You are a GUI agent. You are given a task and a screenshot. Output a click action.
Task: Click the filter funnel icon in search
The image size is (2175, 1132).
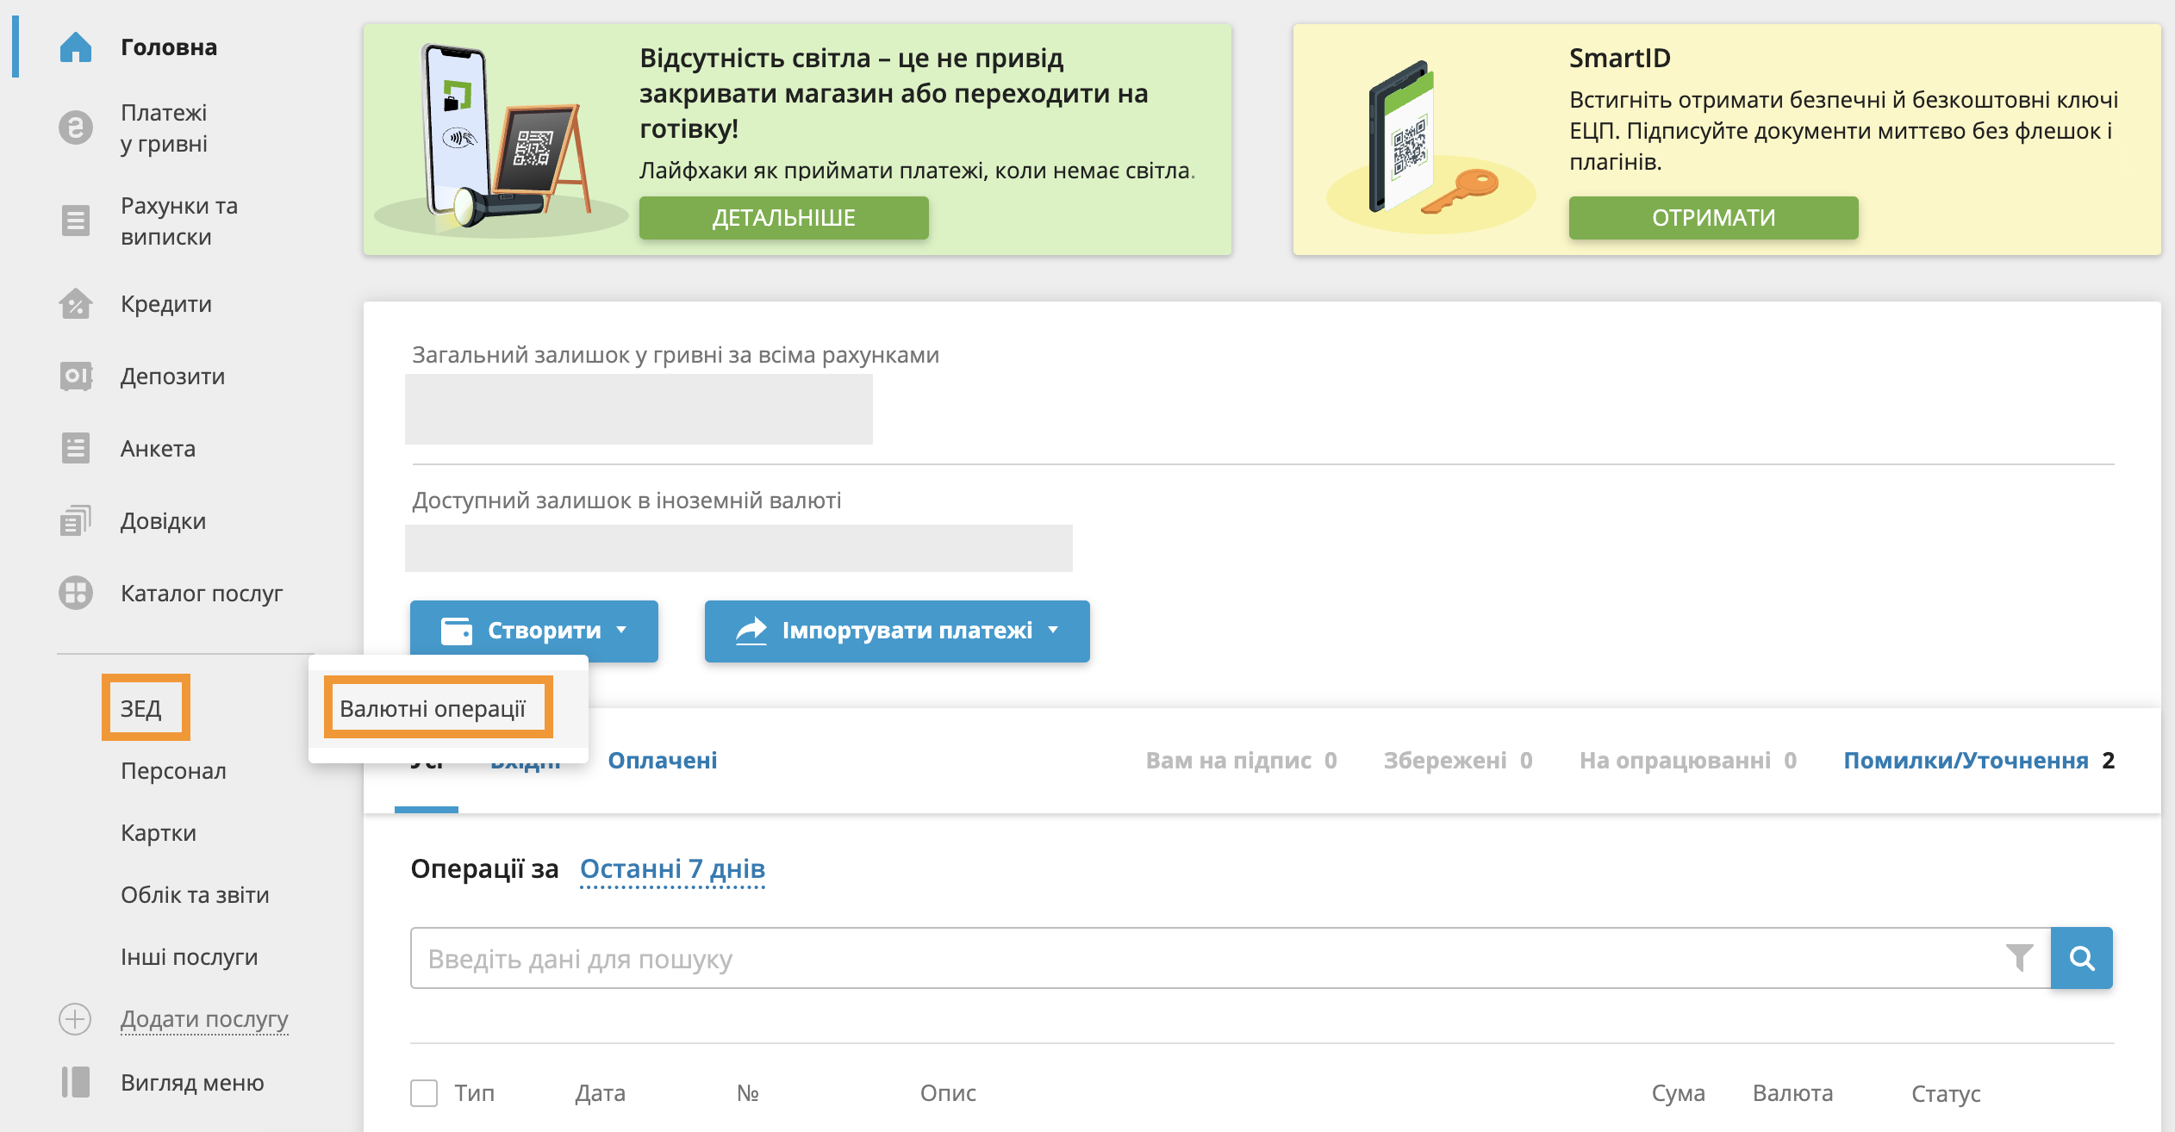tap(2019, 958)
